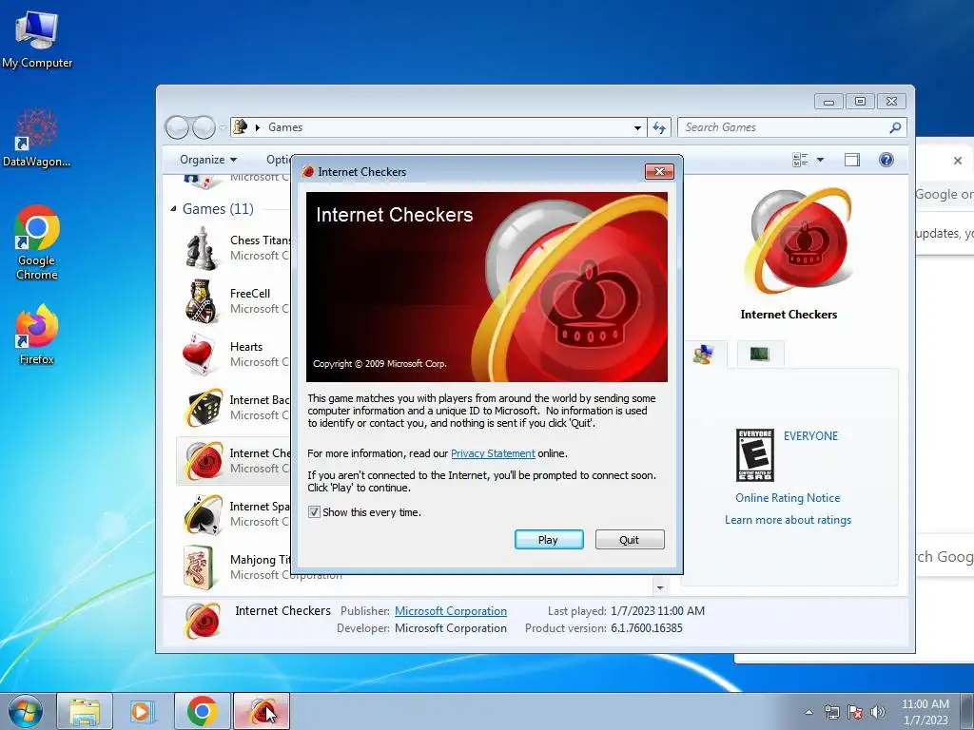
Task: Open Action Center flag icon
Action: click(855, 712)
